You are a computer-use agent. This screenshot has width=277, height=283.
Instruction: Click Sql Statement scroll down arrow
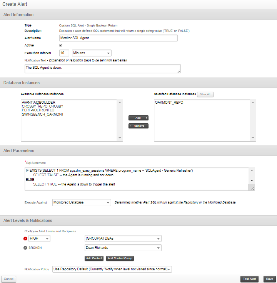coord(252,180)
